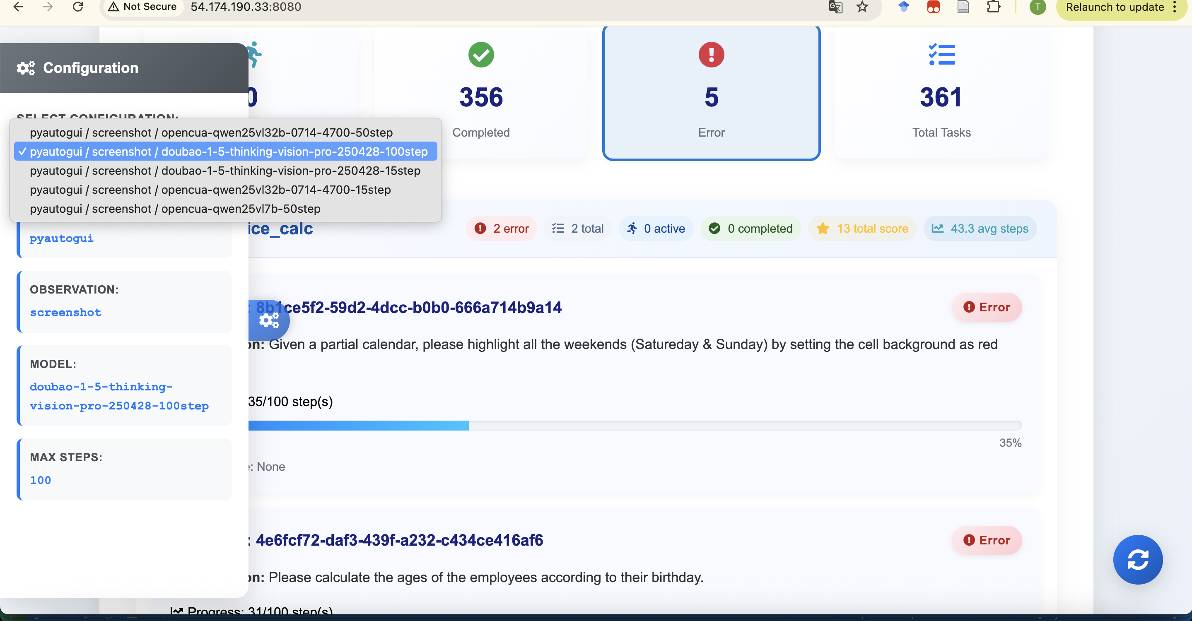This screenshot has height=621, width=1192.
Task: Click the Google Translate icon in address bar
Action: click(x=835, y=7)
